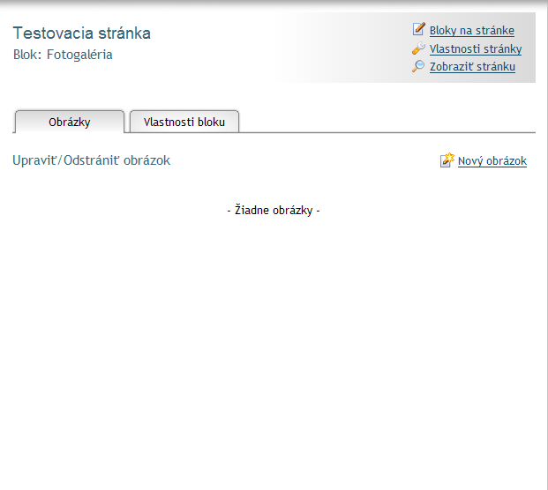Open the Vlastnosti stránky link

476,48
